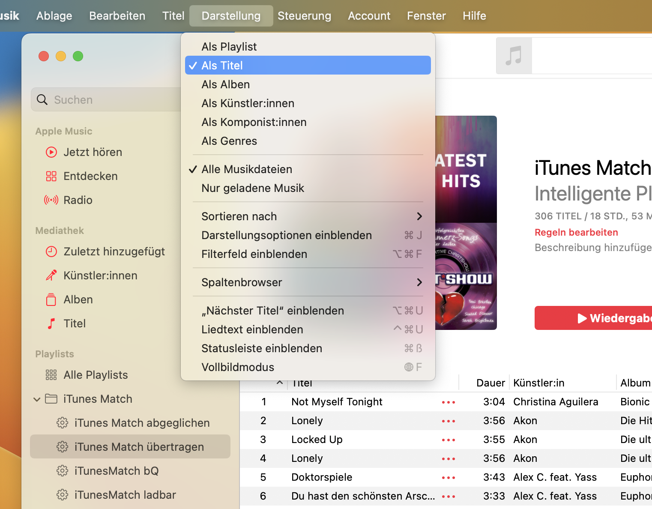Open more options for Du hast den schönsten Arsc…

[x=449, y=497]
